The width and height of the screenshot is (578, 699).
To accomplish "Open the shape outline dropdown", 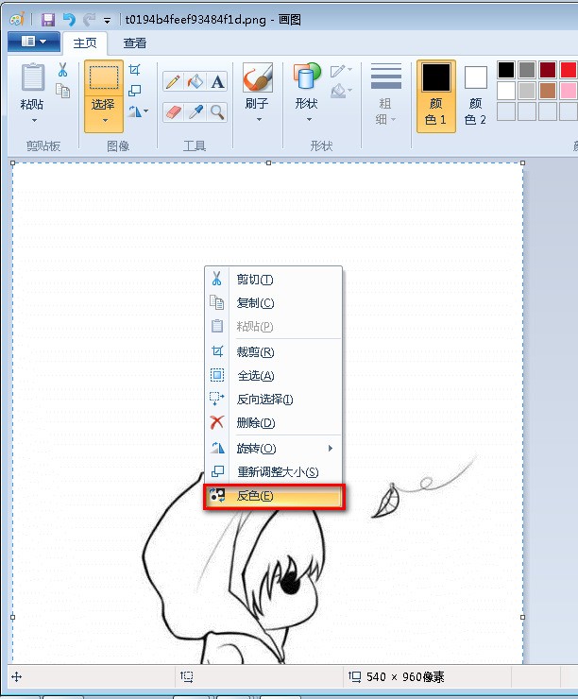I will click(x=341, y=71).
